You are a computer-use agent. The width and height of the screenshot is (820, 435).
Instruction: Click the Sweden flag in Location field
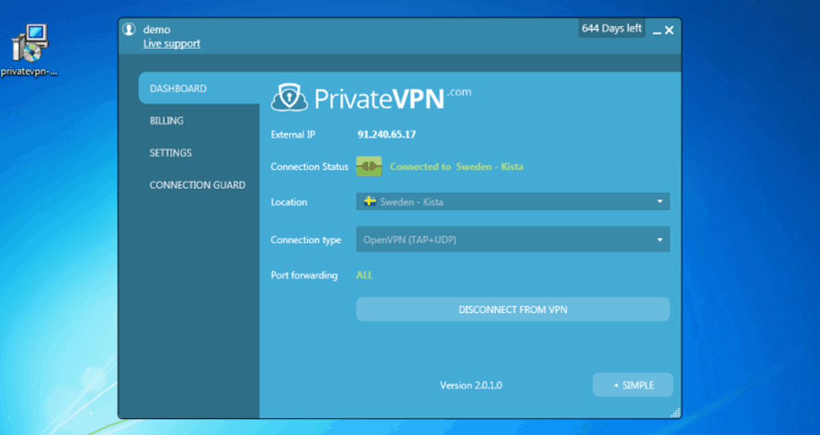coord(370,201)
